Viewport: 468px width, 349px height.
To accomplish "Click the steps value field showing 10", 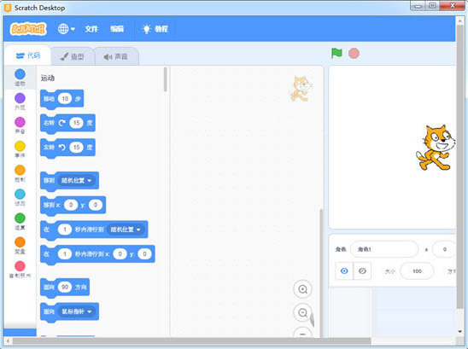I will coord(65,98).
